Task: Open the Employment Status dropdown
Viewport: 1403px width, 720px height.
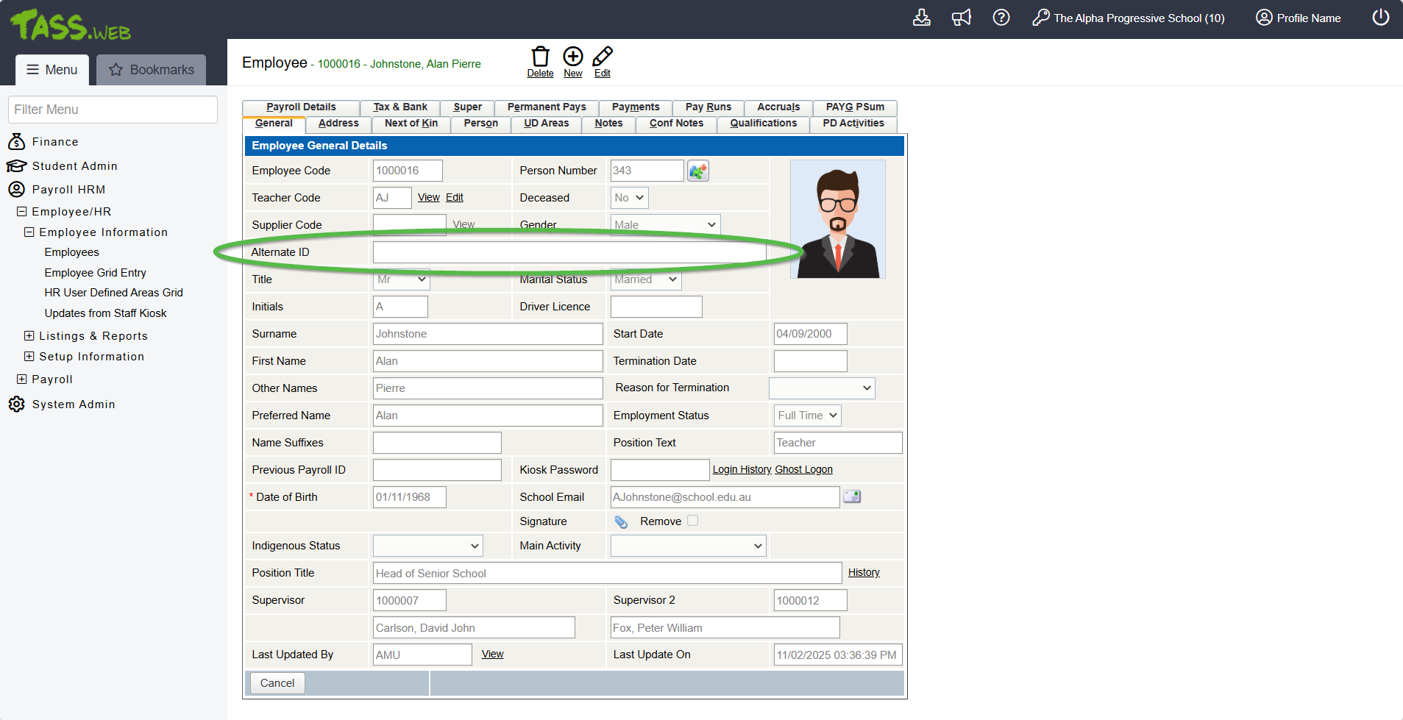Action: click(807, 416)
